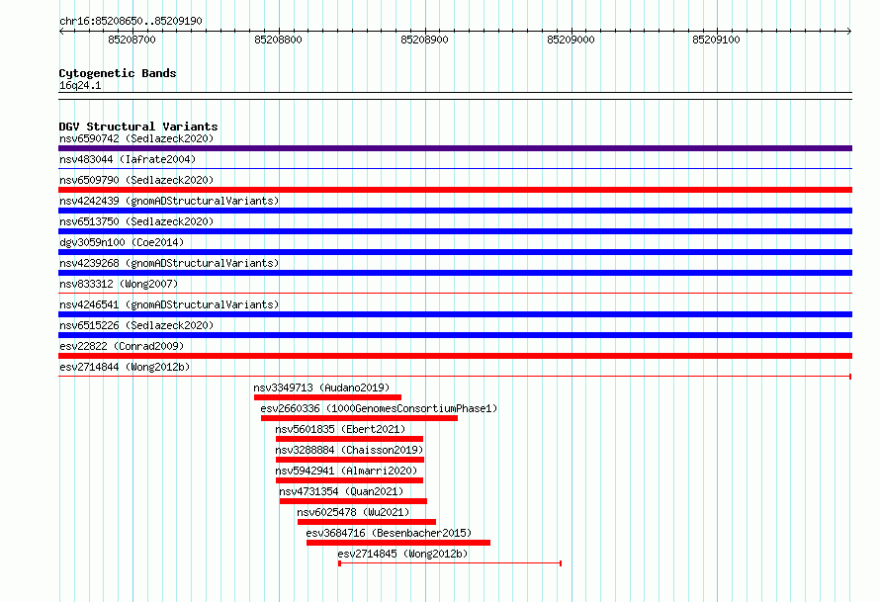The width and height of the screenshot is (880, 602).
Task: Click ruler position 85208700
Action: click(x=132, y=40)
